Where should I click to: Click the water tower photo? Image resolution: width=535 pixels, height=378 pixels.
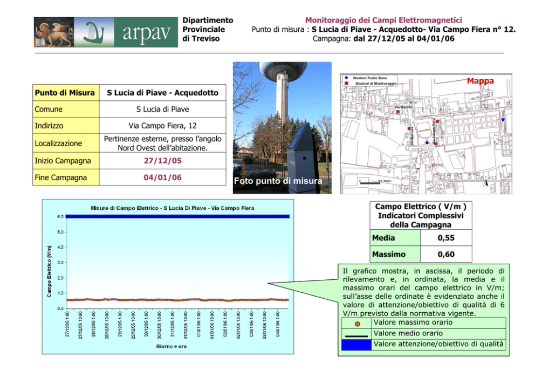pyautogui.click(x=282, y=128)
